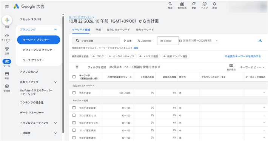268x141 pixels.
Task: Click the Google 広告 logo
Action: pos(29,6)
